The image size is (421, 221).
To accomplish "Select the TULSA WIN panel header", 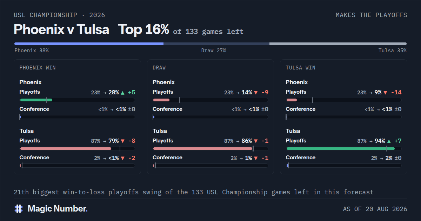I will [300, 68].
